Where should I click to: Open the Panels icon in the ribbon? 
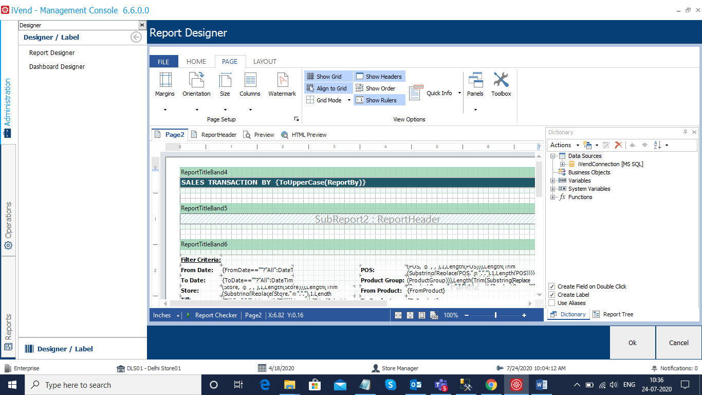tap(475, 80)
